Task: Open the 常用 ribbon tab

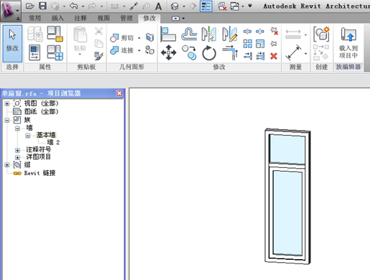Action: 34,18
